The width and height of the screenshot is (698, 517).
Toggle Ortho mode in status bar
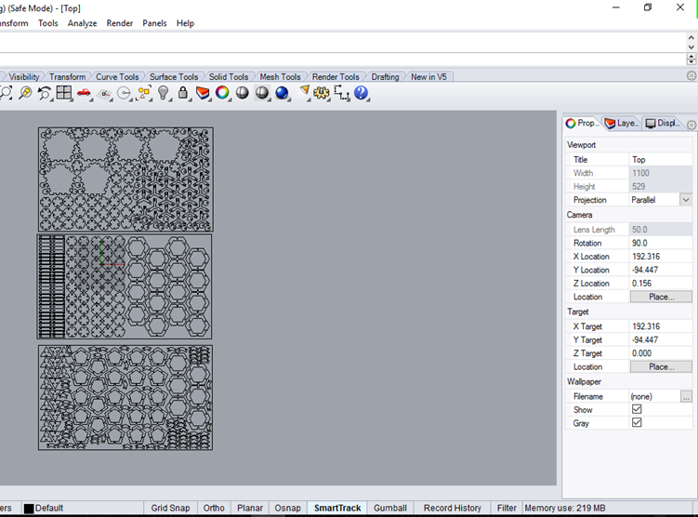tap(214, 509)
